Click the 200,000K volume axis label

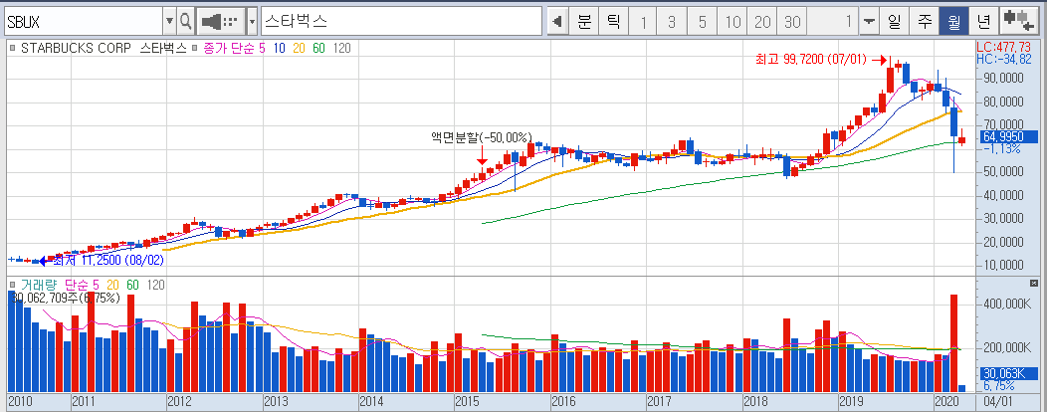pos(1005,348)
